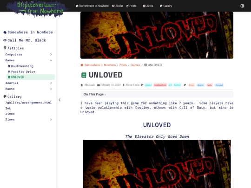
Task: Click the calendar icon beside February 18, 2025
Action: click(99, 85)
